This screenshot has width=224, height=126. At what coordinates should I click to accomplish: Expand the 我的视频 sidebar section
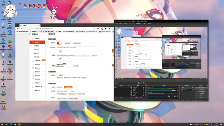coord(37,79)
